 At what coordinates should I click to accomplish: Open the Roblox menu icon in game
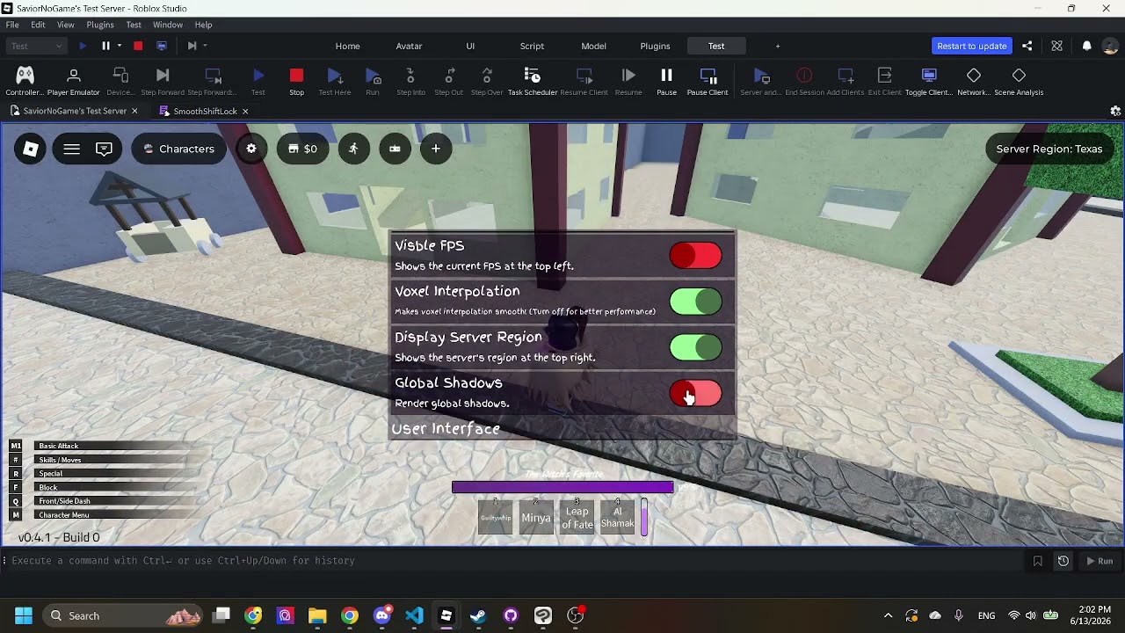point(31,149)
